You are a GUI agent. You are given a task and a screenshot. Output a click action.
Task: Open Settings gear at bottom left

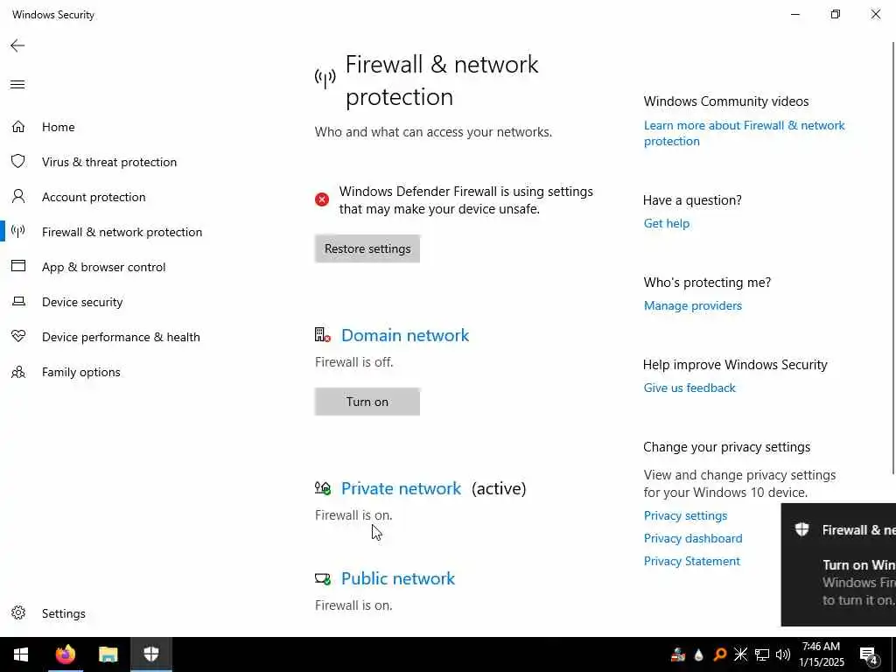tap(18, 613)
